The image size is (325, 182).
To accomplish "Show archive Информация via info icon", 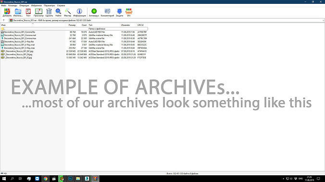I will pos(79,12).
